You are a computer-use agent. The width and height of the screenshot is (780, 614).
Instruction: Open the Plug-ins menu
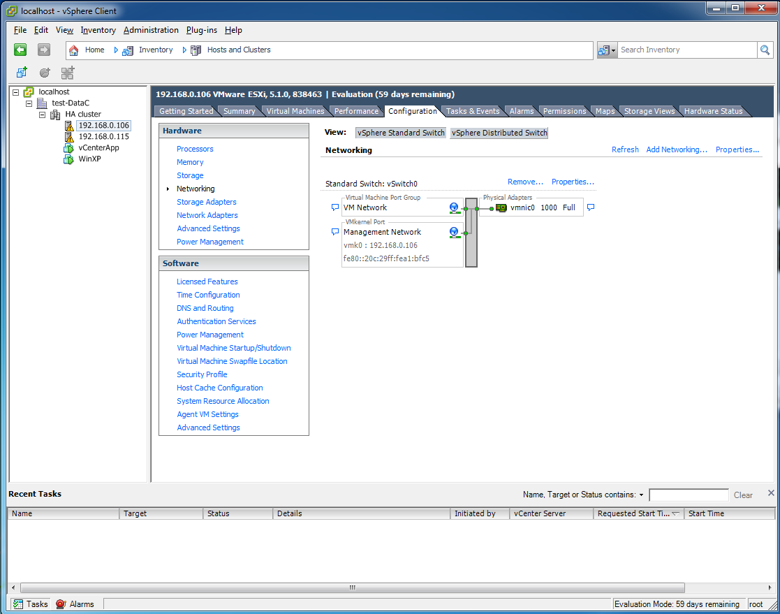(x=202, y=30)
